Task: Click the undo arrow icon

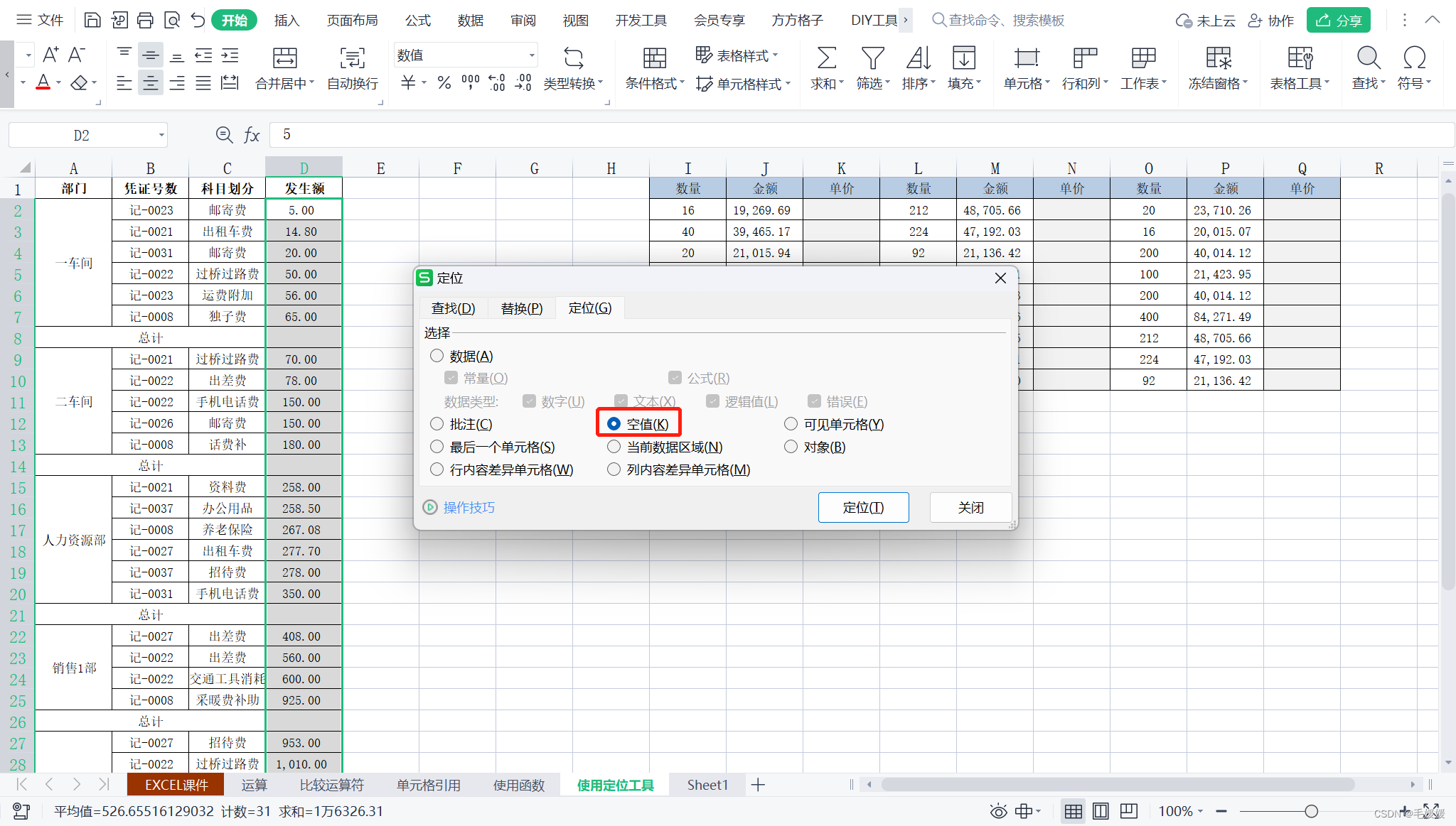Action: [x=198, y=20]
